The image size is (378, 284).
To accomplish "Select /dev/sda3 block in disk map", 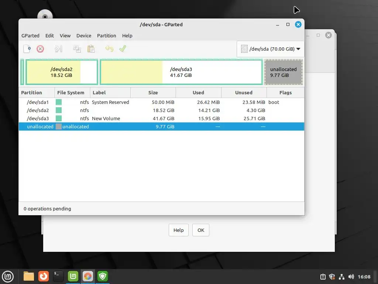I will click(x=181, y=72).
